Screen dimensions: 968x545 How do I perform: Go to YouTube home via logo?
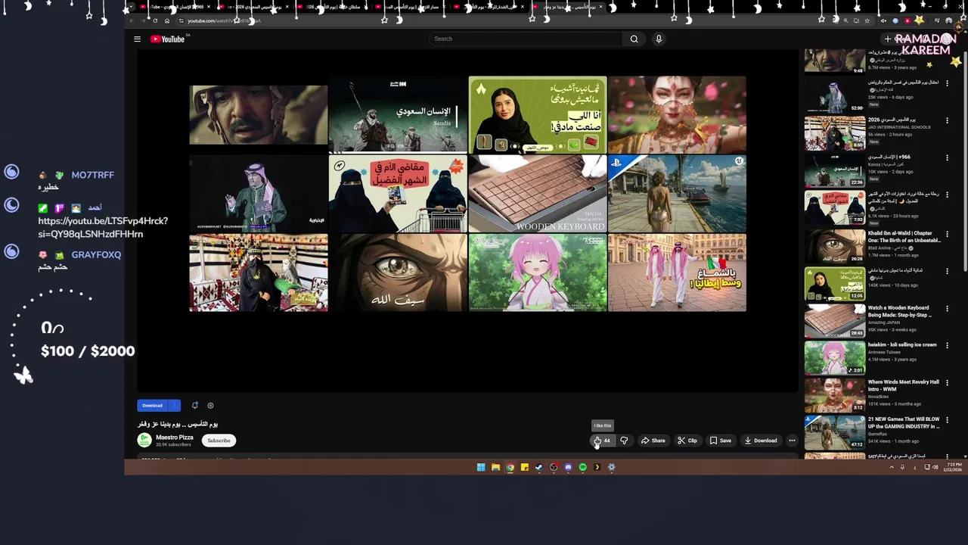pyautogui.click(x=168, y=39)
